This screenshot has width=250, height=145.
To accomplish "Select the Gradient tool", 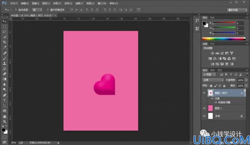I will coord(5,79).
